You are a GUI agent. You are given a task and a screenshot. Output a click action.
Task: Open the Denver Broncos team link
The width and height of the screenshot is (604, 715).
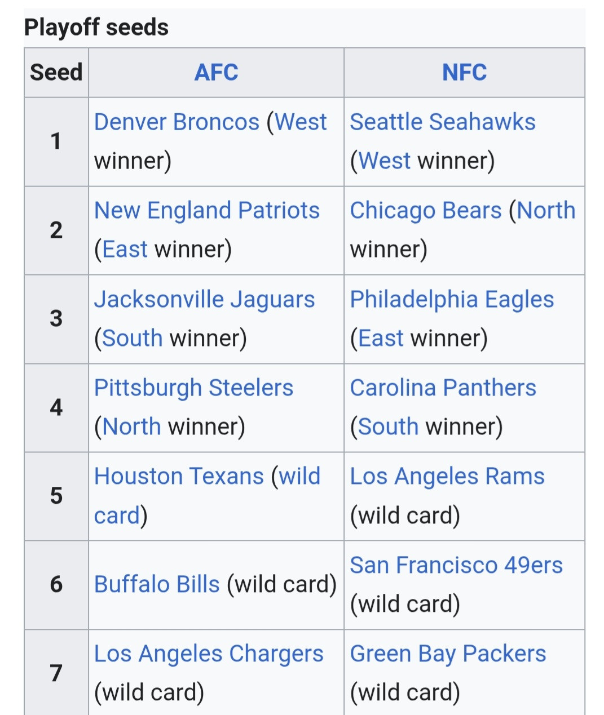177,122
